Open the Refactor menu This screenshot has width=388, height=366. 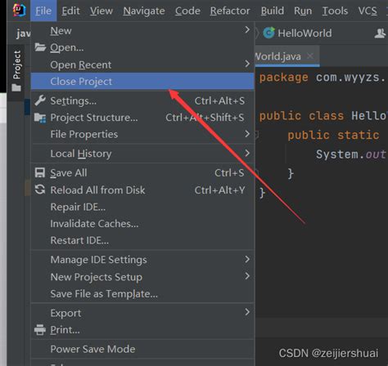(x=230, y=11)
